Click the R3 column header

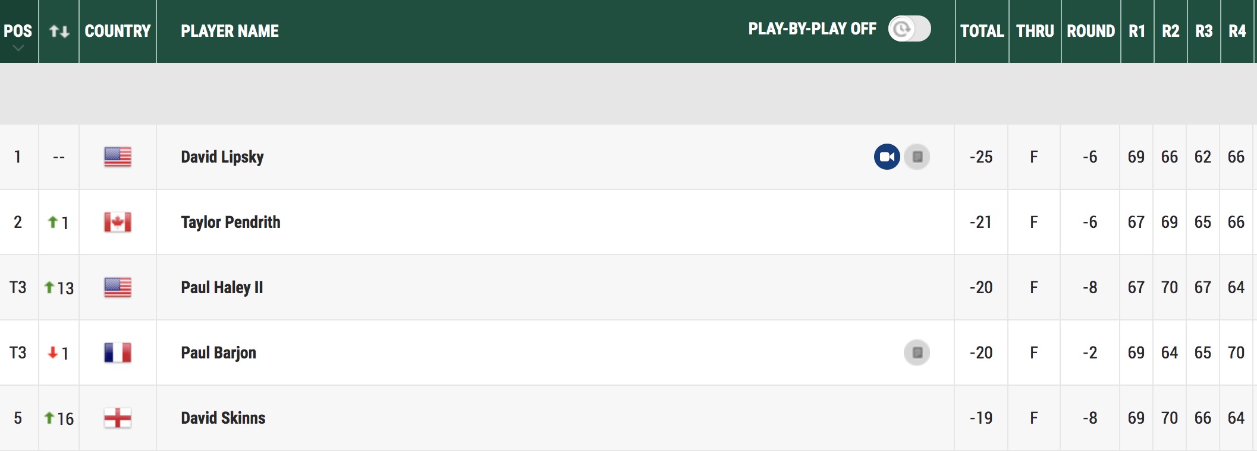tap(1203, 31)
